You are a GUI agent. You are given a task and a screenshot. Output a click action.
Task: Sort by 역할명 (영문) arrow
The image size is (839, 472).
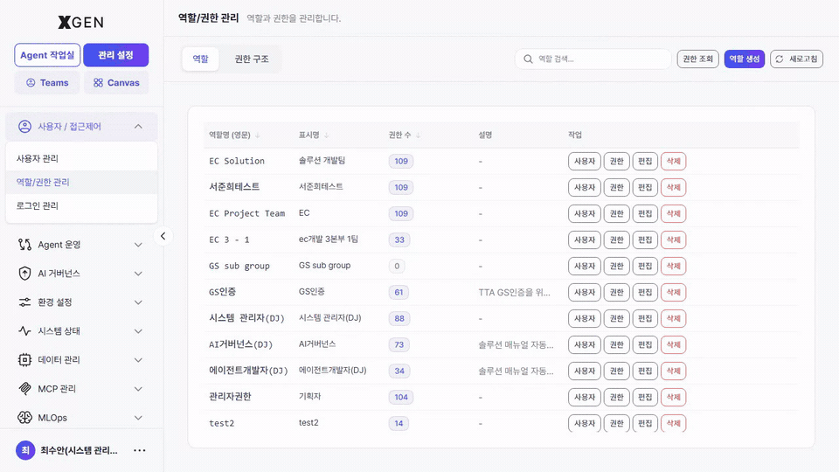tap(257, 135)
